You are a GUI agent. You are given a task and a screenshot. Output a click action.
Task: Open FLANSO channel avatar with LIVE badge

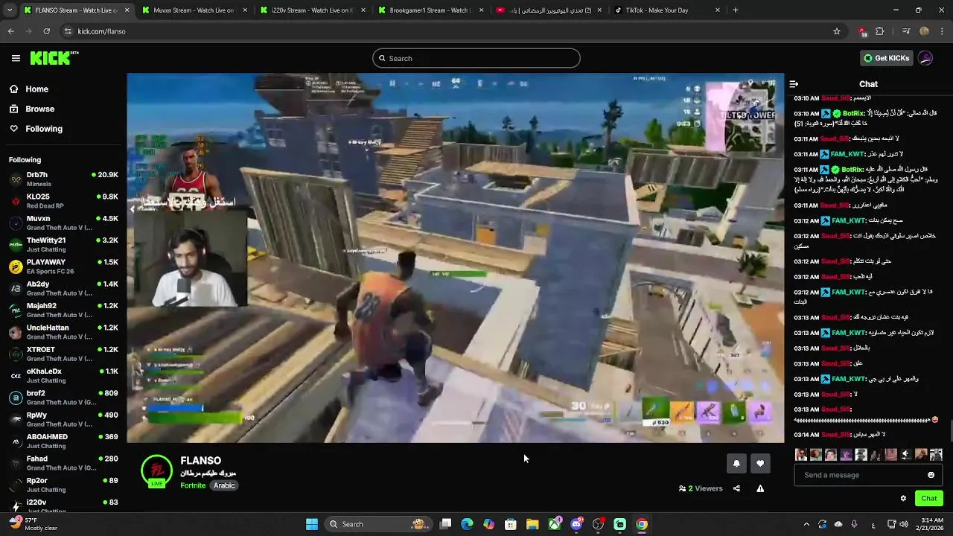pyautogui.click(x=156, y=471)
